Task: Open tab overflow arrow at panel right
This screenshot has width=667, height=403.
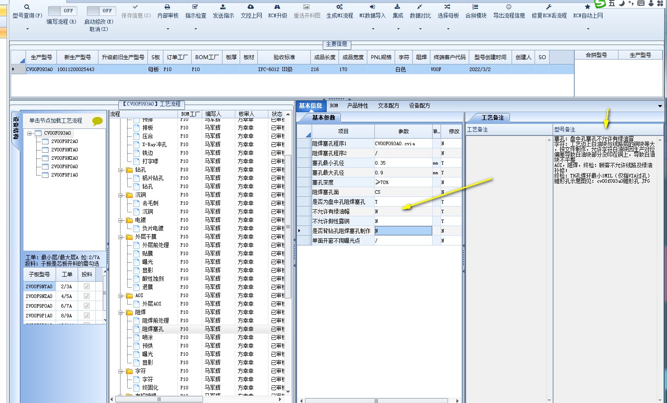Action: coord(660,106)
